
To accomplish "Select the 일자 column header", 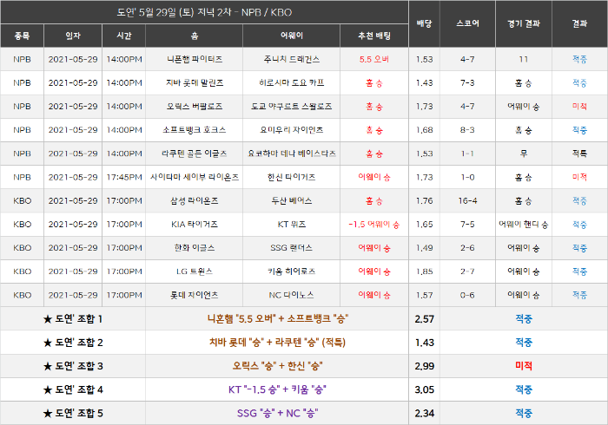I will (73, 36).
